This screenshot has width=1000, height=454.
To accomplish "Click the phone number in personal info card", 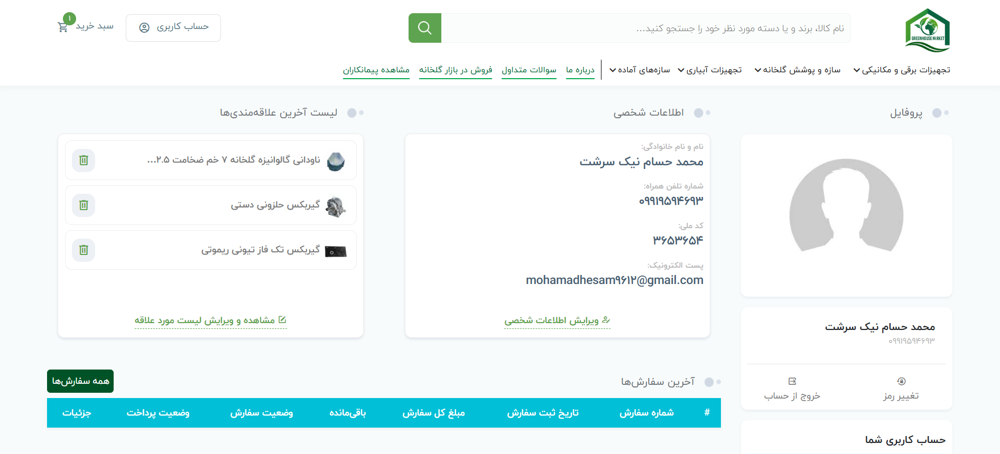I will (671, 201).
